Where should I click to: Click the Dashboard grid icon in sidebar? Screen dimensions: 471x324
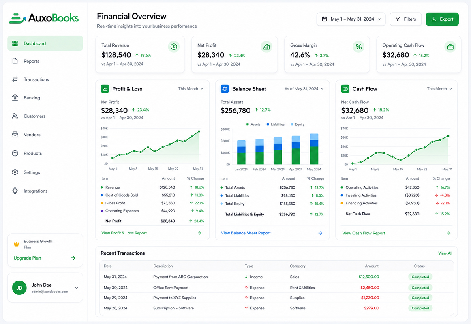15,43
